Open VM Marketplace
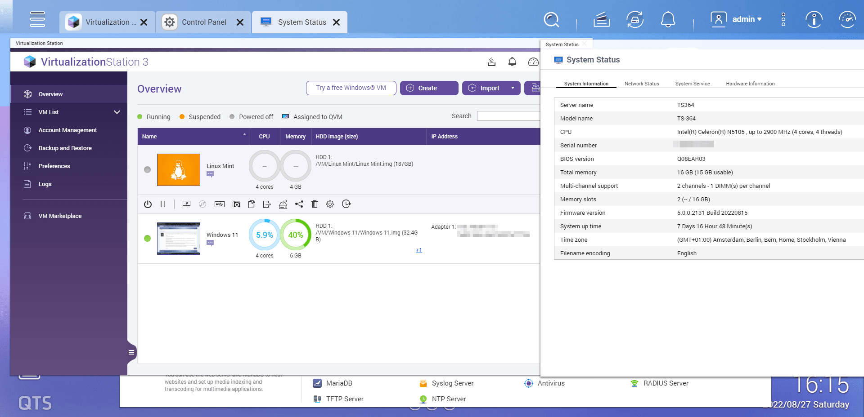 69,216
